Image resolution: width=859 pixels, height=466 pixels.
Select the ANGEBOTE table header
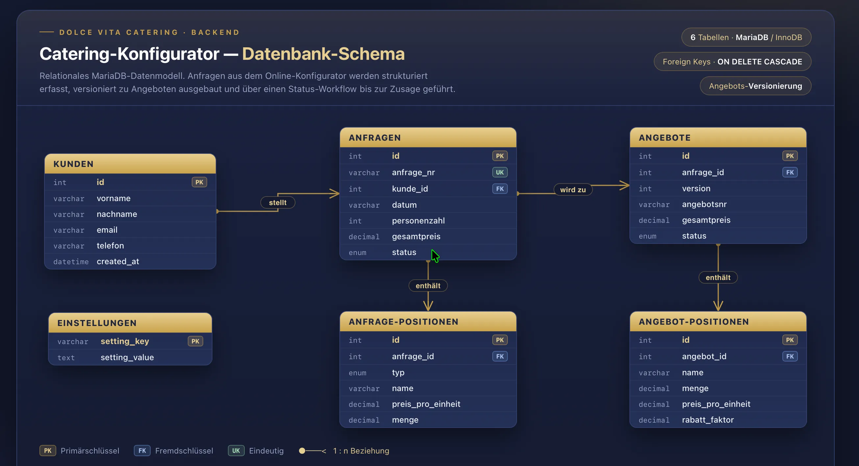click(x=718, y=137)
